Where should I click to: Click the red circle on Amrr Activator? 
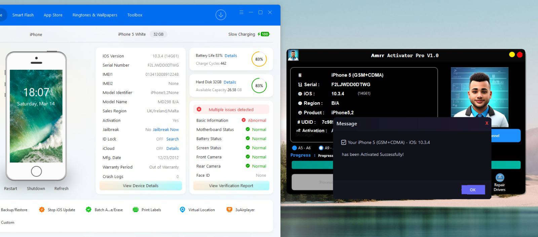(520, 55)
